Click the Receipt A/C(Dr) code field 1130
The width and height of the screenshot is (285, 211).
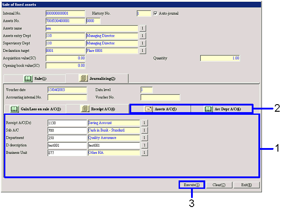click(x=67, y=123)
